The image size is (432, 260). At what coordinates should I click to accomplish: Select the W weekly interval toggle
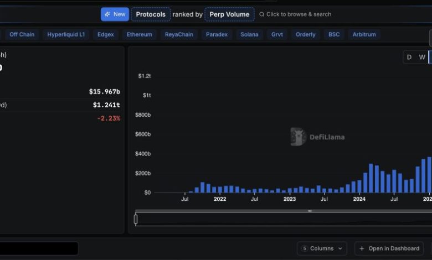(422, 57)
